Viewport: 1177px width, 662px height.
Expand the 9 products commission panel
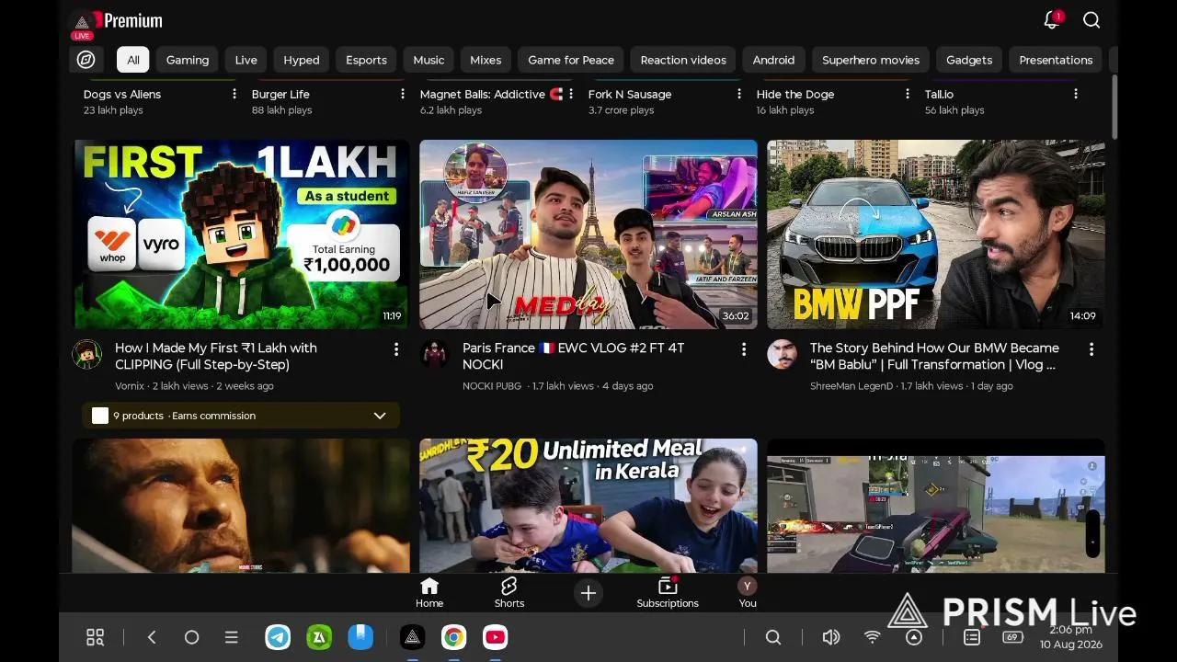pyautogui.click(x=241, y=416)
